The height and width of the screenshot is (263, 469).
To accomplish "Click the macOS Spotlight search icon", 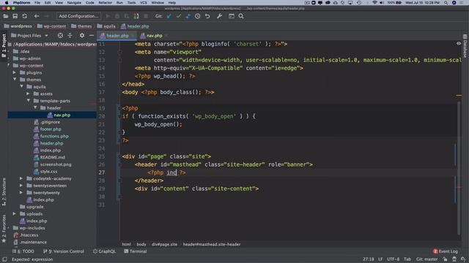I will point(446,3).
